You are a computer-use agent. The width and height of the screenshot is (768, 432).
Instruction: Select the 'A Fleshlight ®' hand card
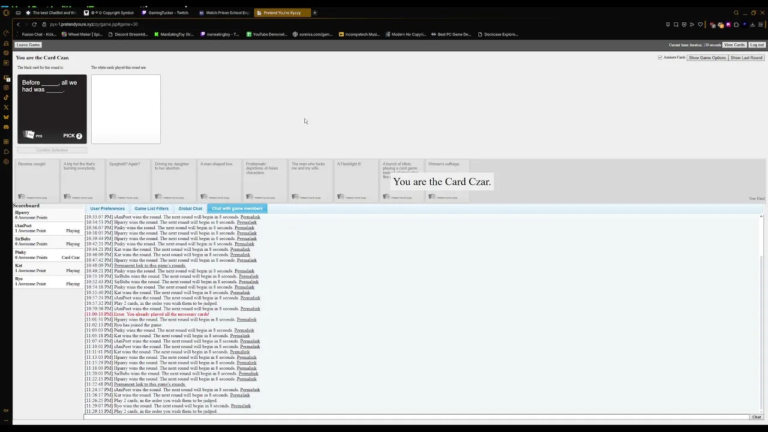point(356,181)
